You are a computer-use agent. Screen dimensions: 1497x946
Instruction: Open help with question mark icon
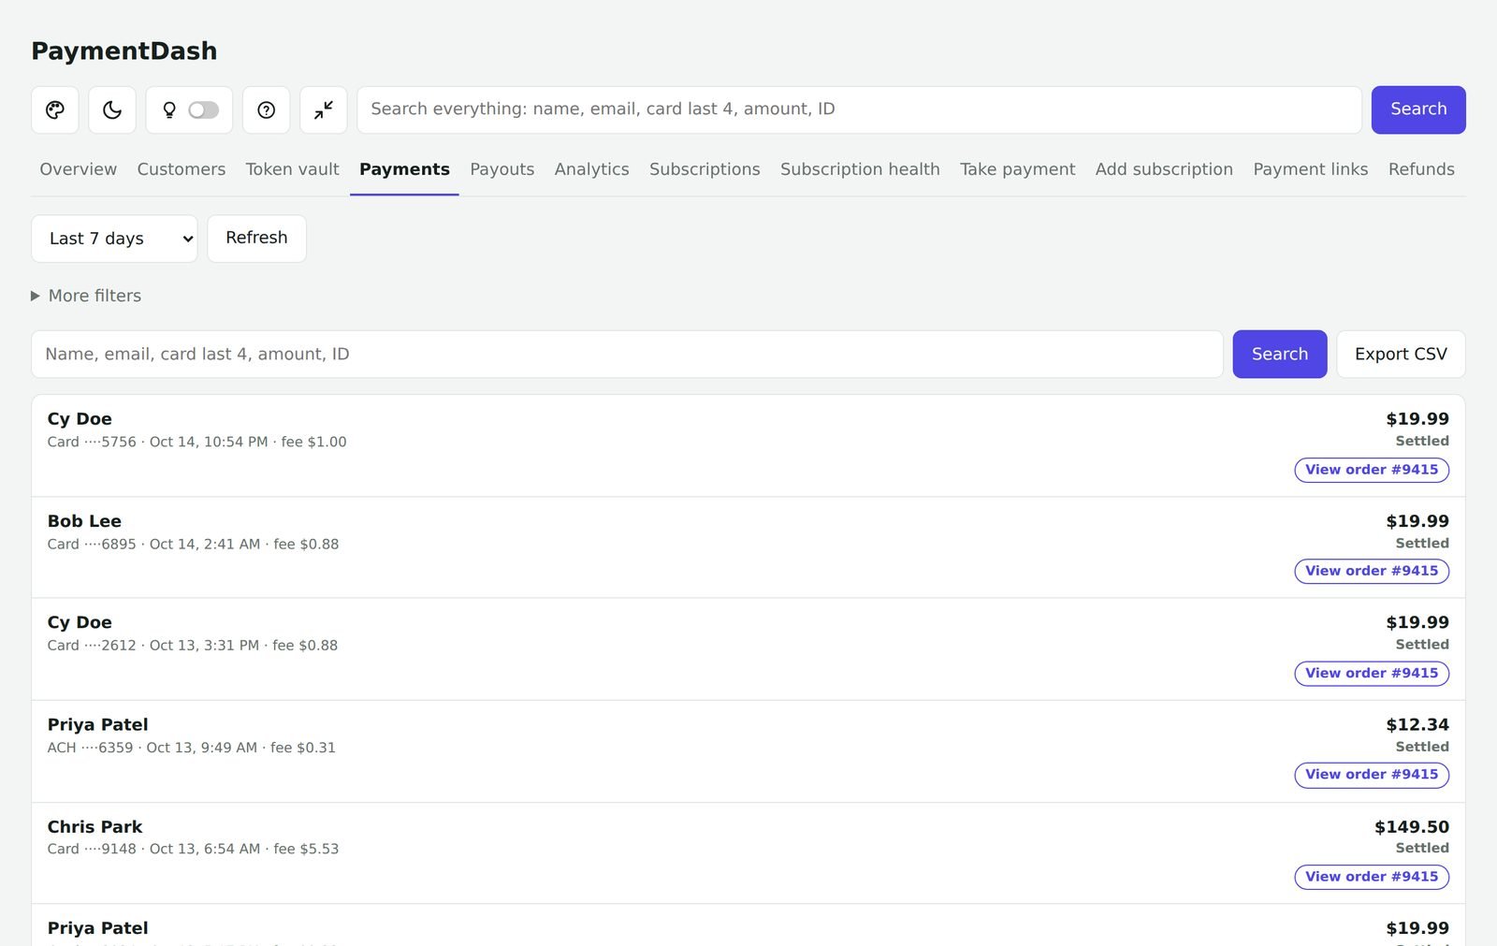tap(267, 110)
